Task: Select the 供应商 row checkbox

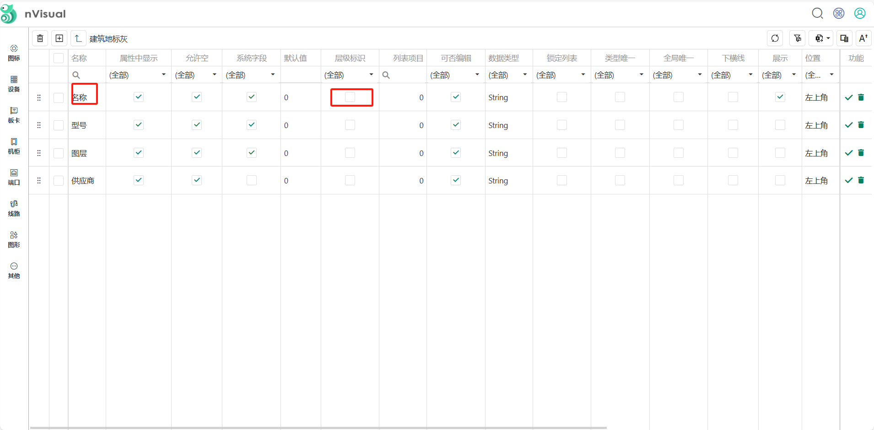Action: click(x=59, y=180)
